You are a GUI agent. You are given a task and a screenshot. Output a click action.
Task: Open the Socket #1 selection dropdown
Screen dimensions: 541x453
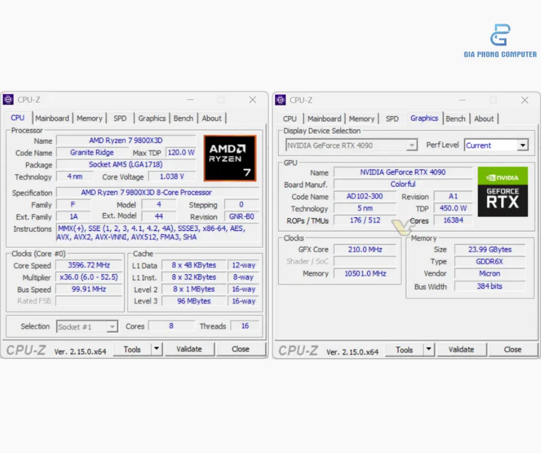[112, 327]
